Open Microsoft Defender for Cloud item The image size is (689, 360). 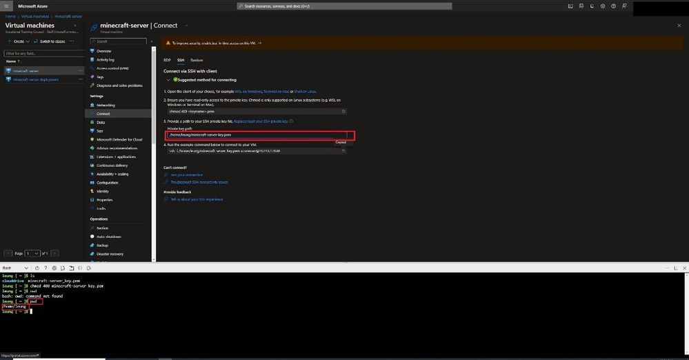tap(119, 139)
